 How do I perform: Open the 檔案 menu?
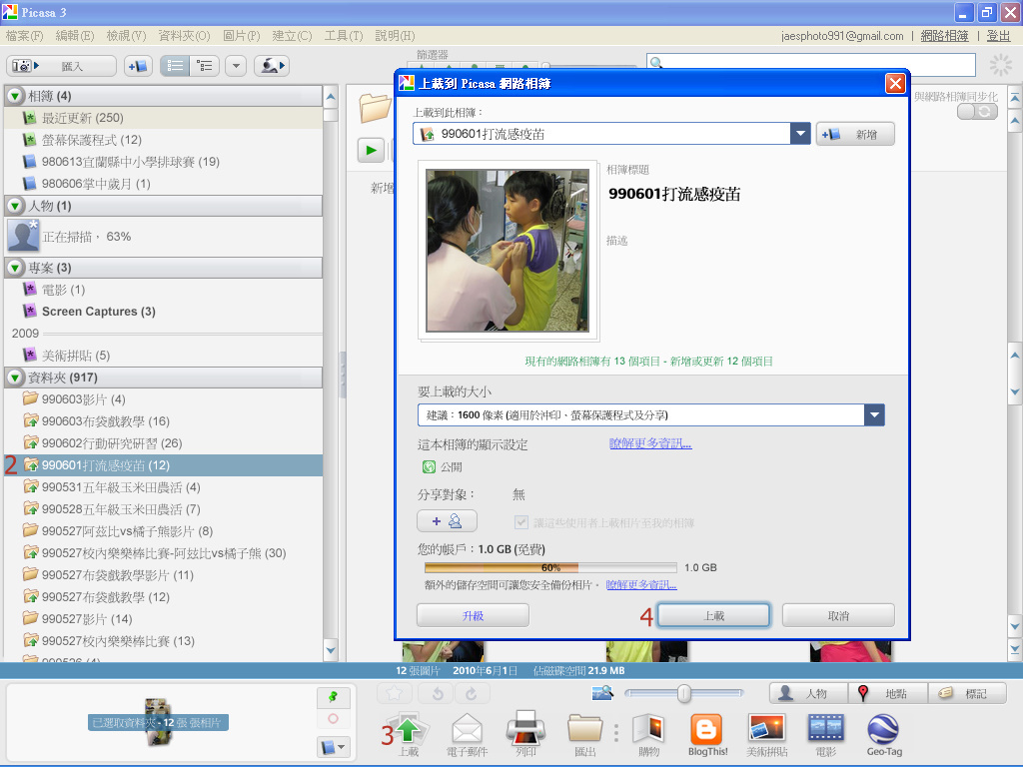tap(24, 36)
